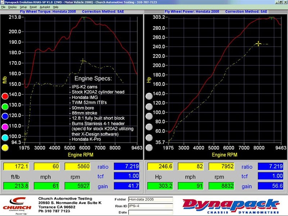Click the Church Automotive logo
288x216 pixels.
point(17,206)
